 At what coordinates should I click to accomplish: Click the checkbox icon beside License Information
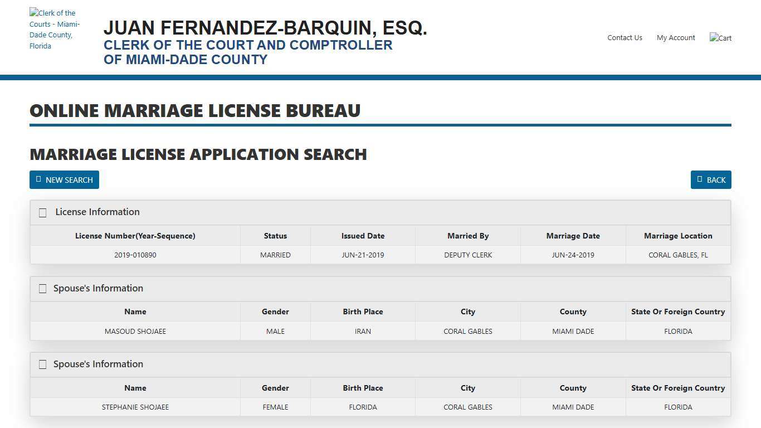pos(42,212)
